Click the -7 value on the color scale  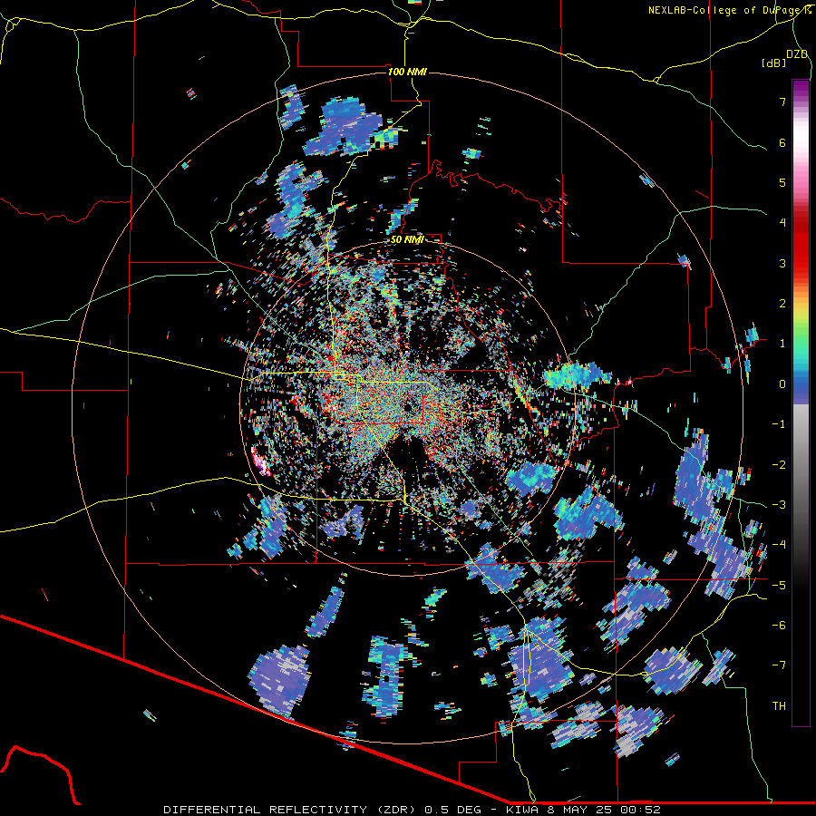(779, 665)
